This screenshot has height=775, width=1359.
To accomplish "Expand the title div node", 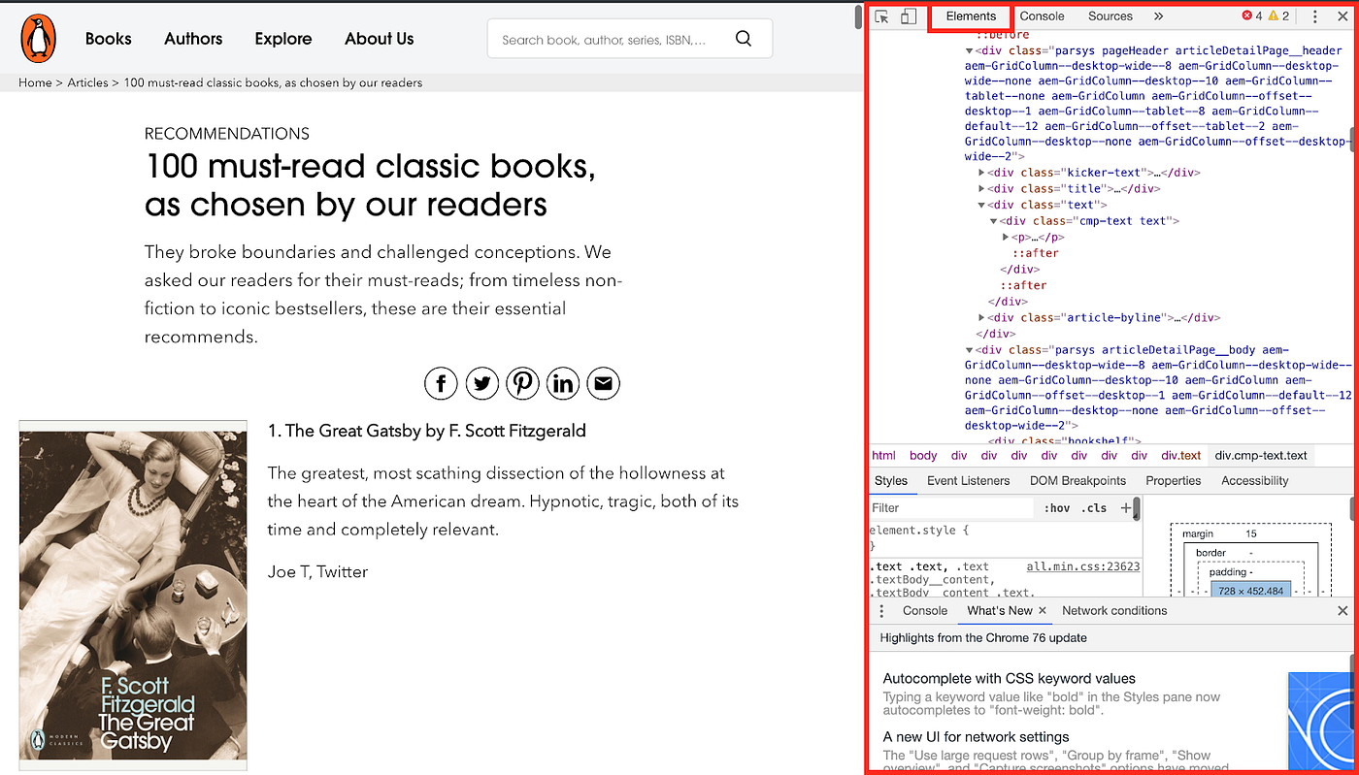I will point(982,189).
